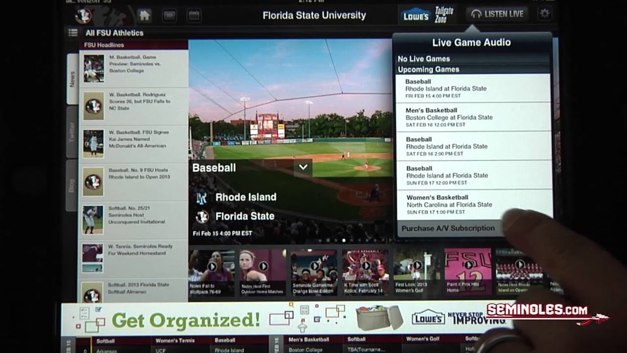Play First Look 2013 Women's Golf video
The image size is (627, 353).
tap(416, 272)
